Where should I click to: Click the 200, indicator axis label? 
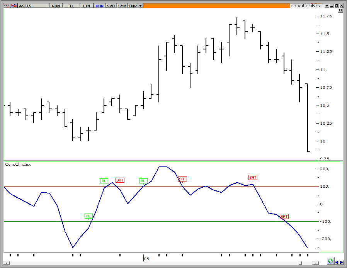[325, 169]
